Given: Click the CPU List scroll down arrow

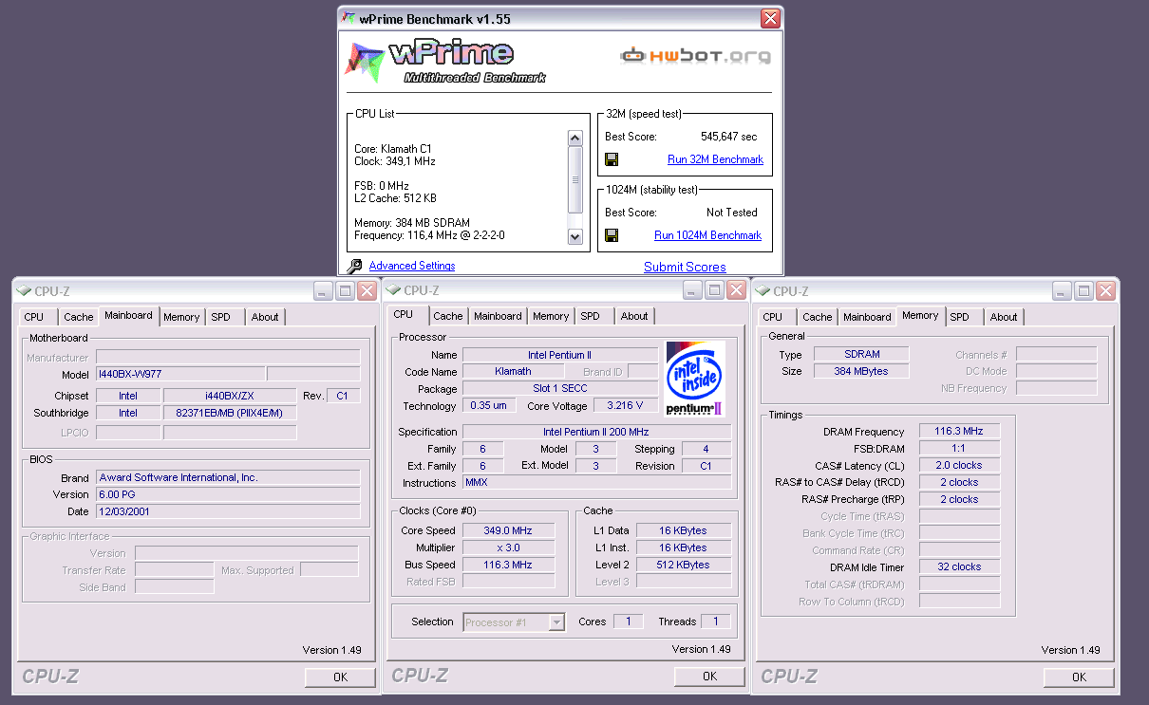Looking at the screenshot, I should click(x=574, y=236).
